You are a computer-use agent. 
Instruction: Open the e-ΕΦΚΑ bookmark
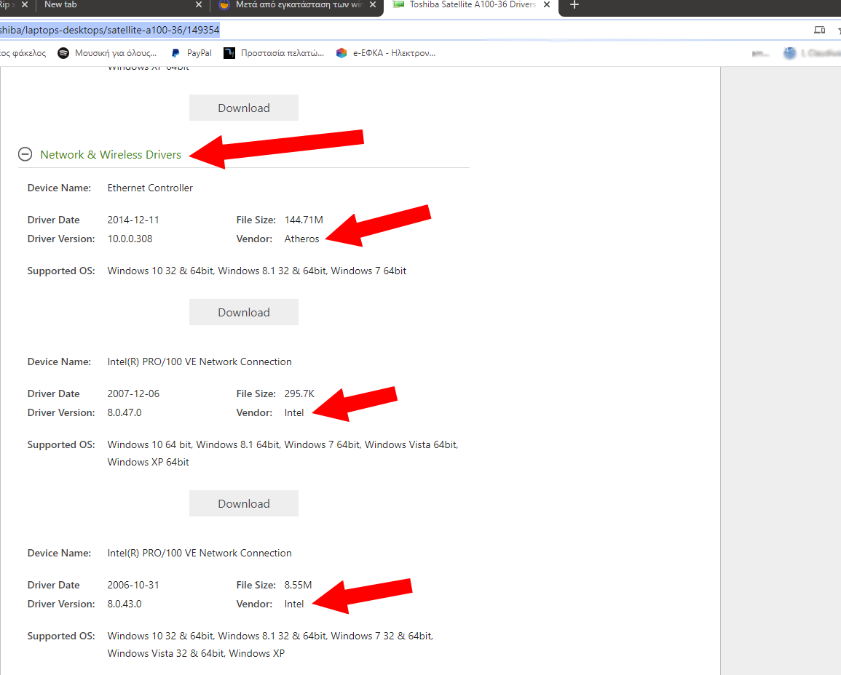point(386,53)
